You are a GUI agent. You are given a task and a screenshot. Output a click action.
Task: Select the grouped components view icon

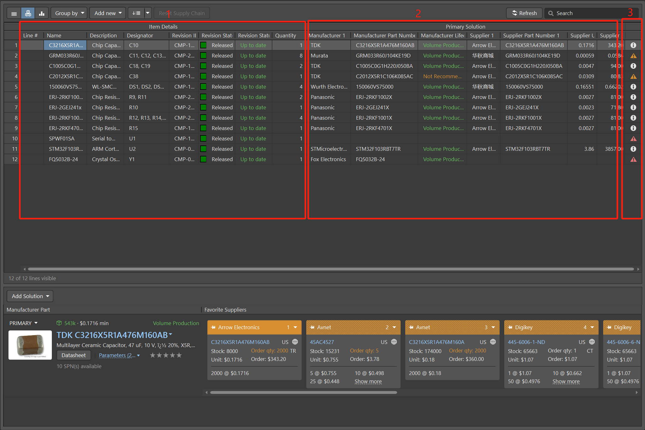(28, 13)
